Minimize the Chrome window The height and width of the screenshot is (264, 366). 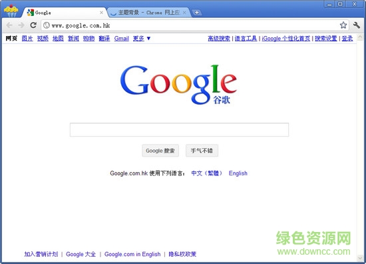coord(329,4)
